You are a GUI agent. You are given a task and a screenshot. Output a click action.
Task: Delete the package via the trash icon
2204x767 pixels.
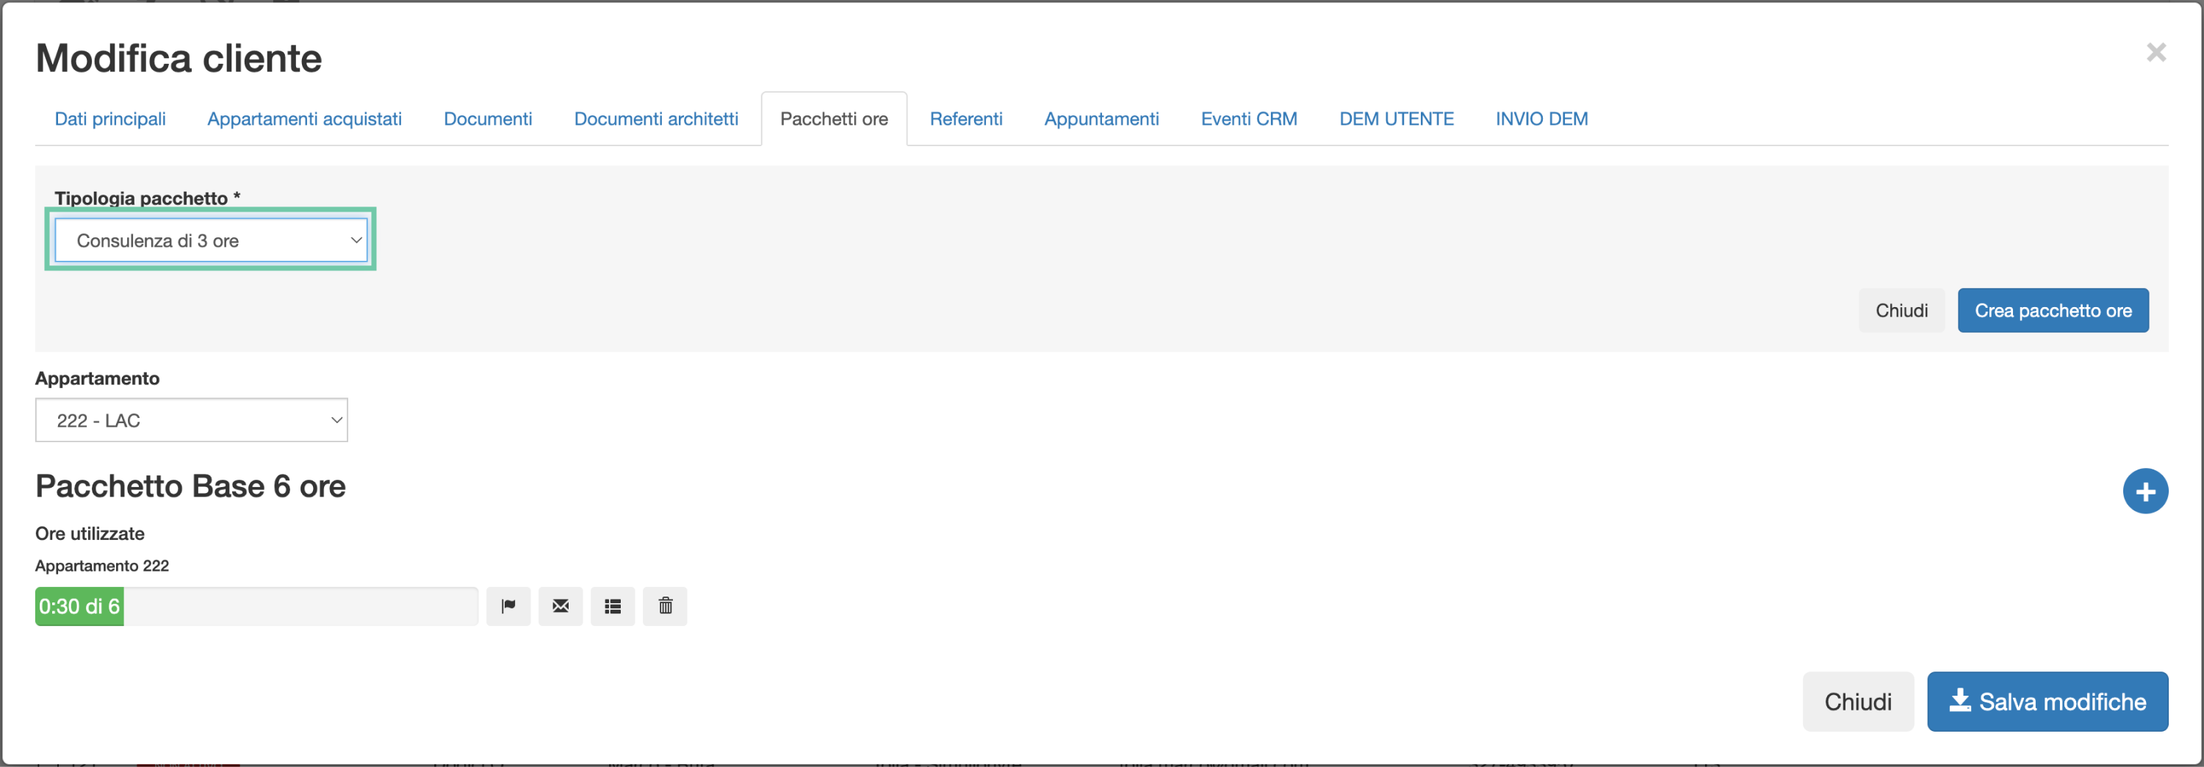coord(665,606)
